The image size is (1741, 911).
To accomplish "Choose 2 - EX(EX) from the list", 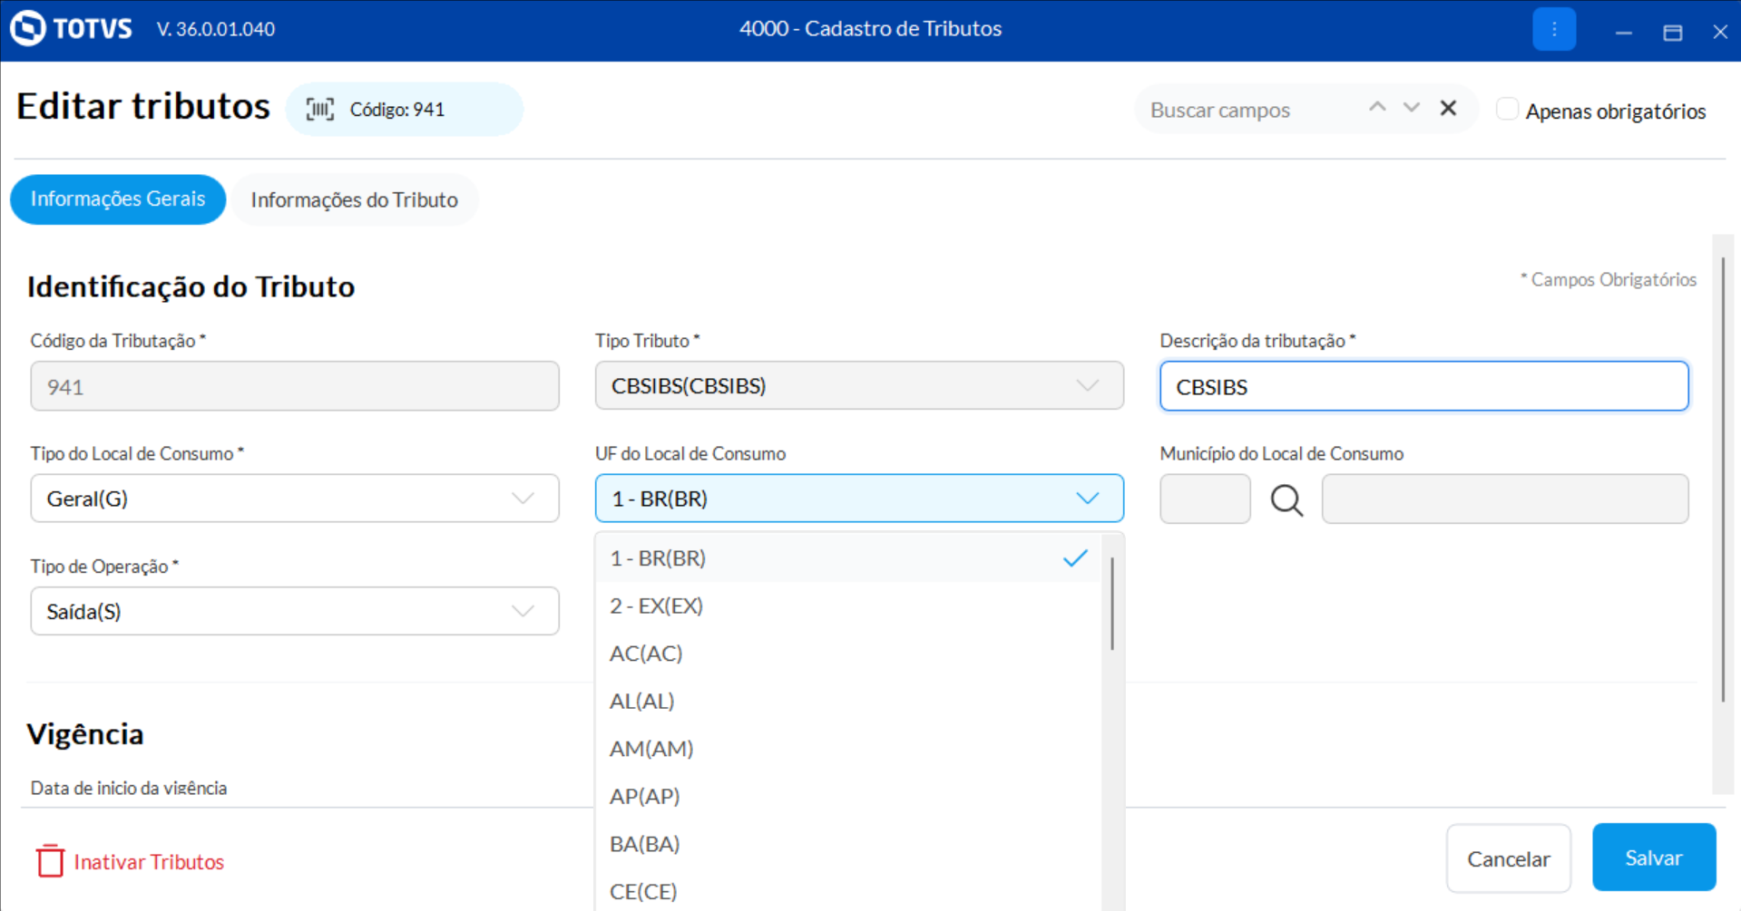I will [657, 606].
